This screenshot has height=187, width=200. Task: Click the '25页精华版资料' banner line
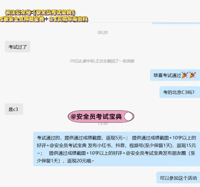point(69,19)
